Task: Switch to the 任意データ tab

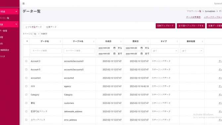Action: point(51,27)
